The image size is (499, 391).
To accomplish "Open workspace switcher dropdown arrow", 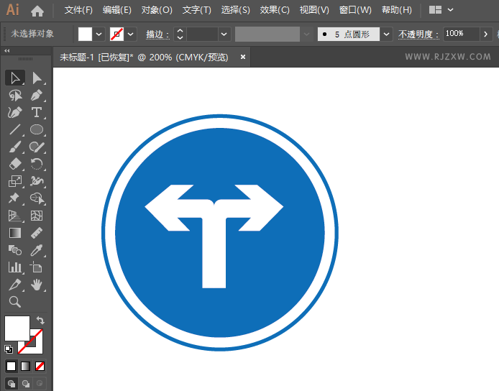I will pos(450,10).
